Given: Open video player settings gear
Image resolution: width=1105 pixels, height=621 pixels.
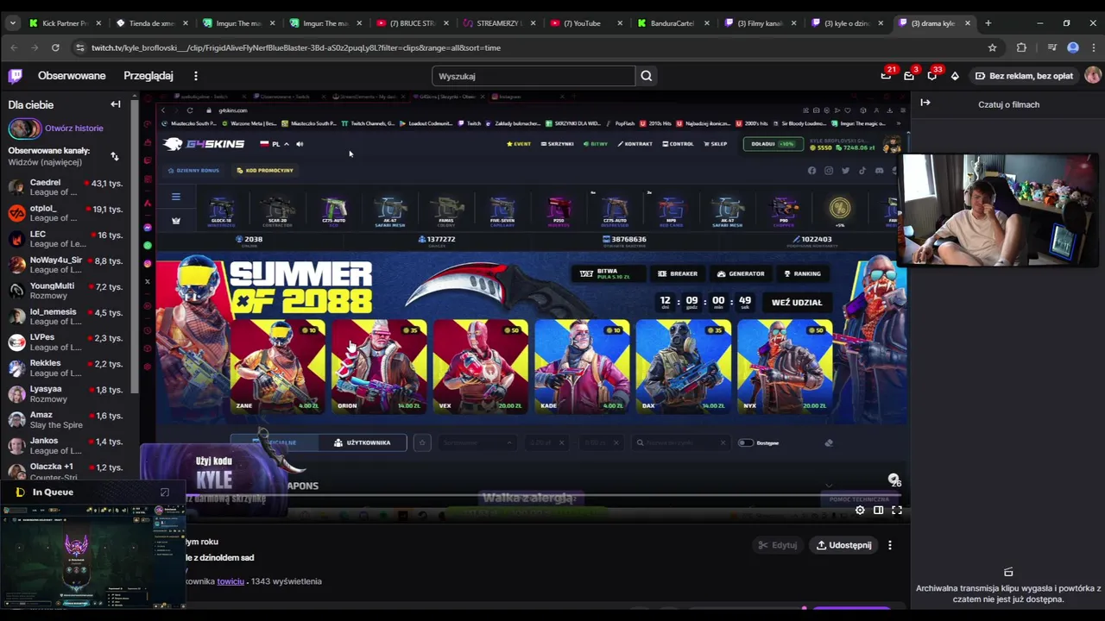Looking at the screenshot, I should [860, 511].
